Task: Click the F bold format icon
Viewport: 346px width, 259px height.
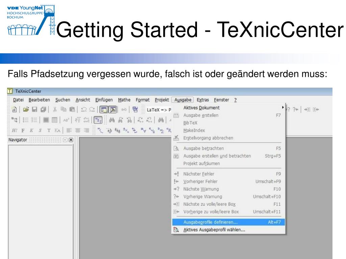Action: coord(23,131)
